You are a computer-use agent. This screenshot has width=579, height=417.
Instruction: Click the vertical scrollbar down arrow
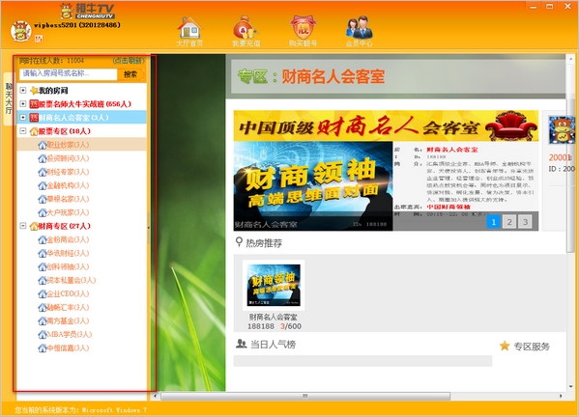[570, 387]
